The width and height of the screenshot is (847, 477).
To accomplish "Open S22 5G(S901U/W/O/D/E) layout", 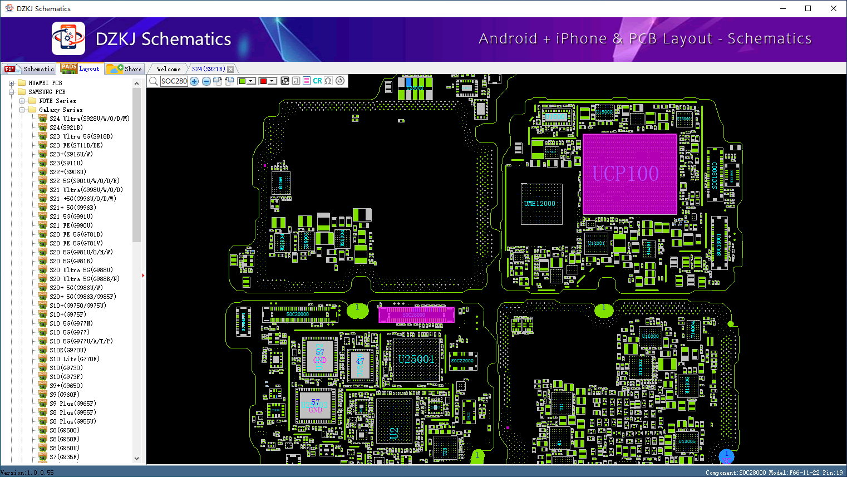I will click(84, 181).
